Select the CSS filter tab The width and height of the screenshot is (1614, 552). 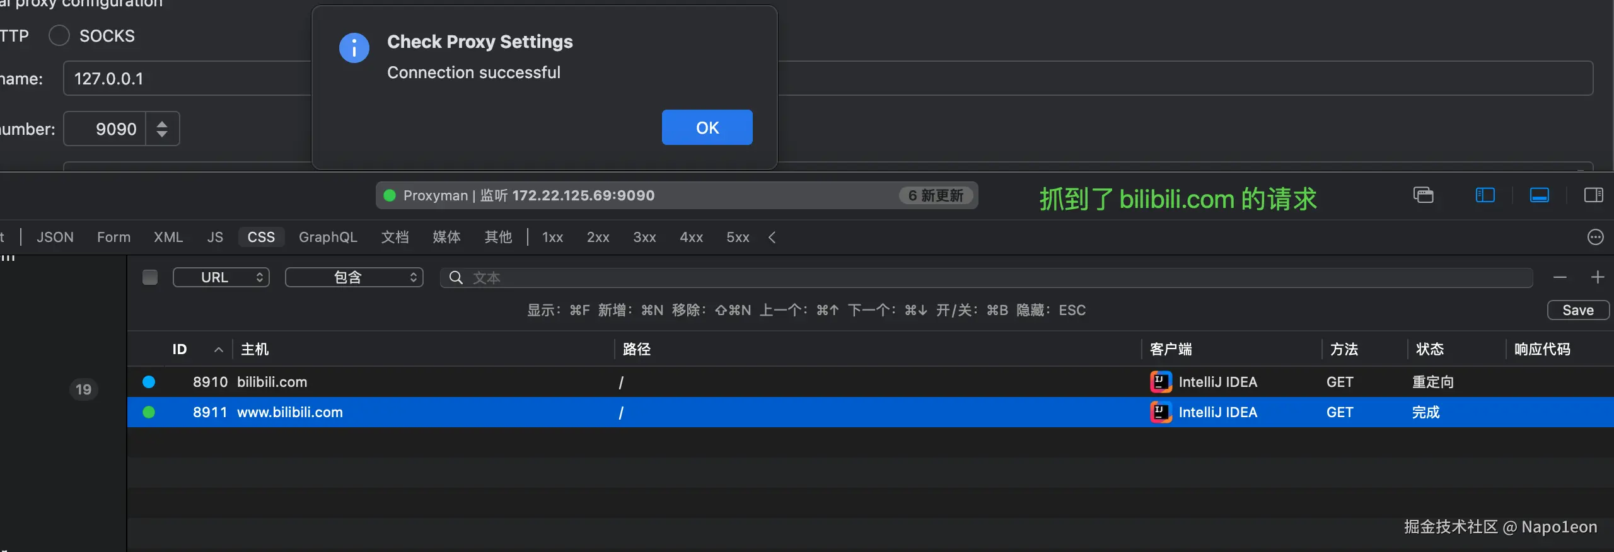(261, 237)
